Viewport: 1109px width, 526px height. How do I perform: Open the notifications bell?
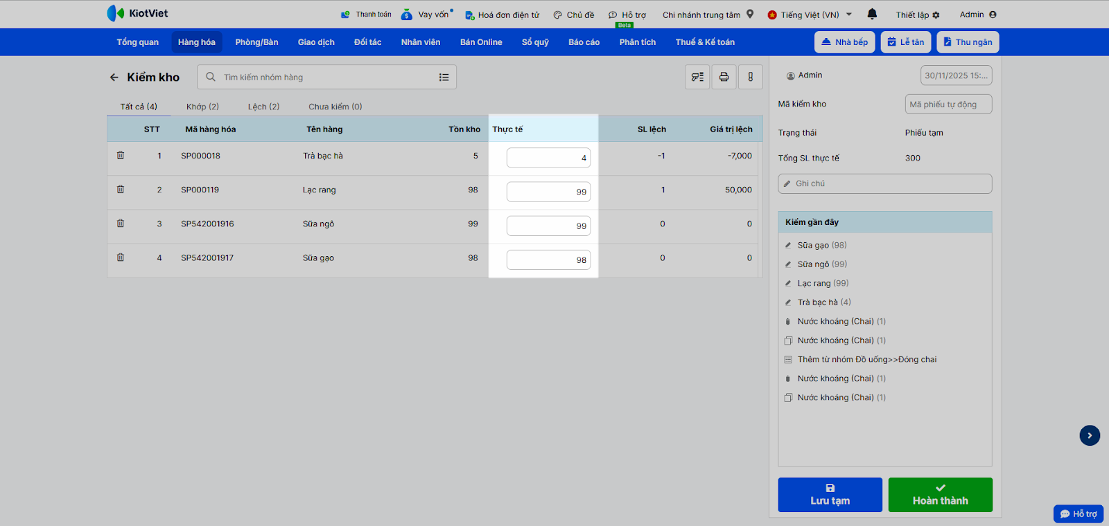click(872, 14)
